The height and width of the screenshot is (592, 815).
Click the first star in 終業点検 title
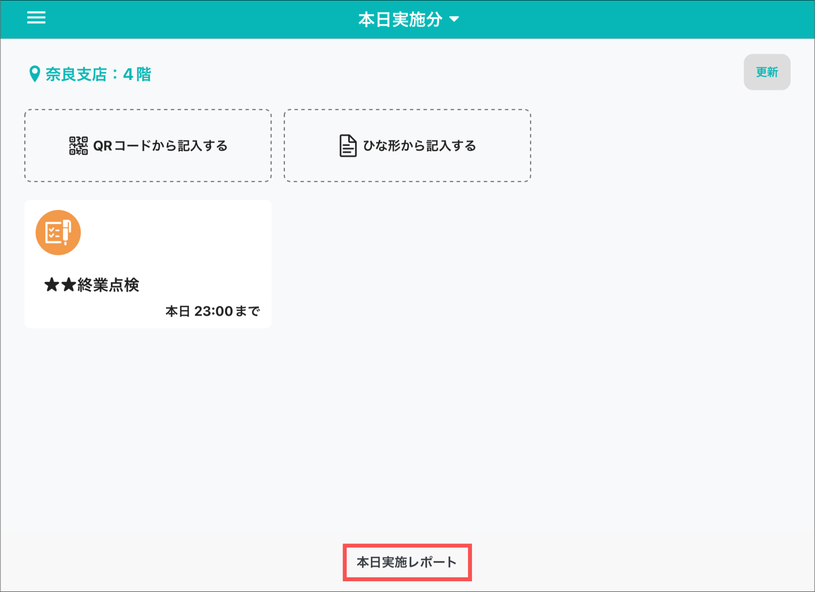pyautogui.click(x=52, y=285)
